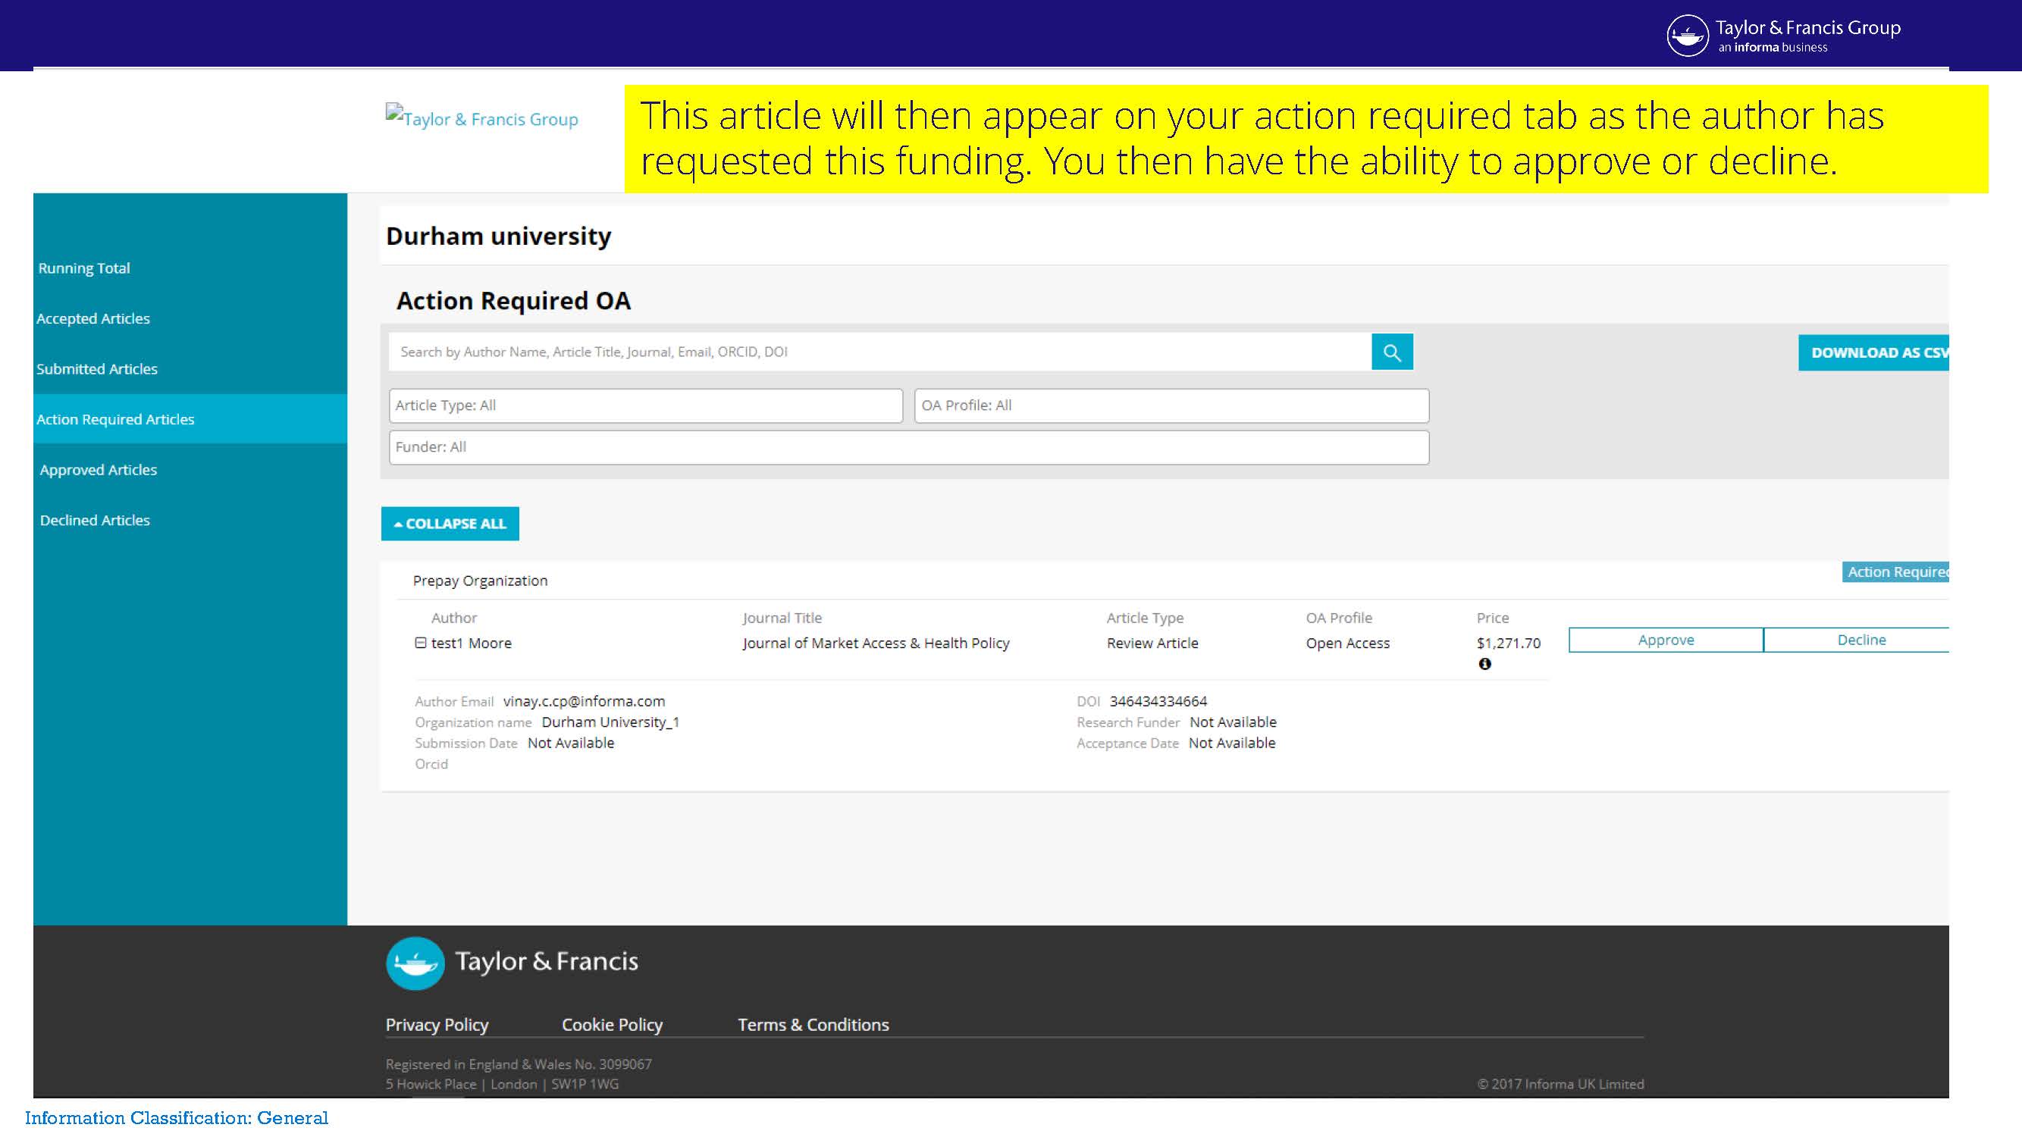
Task: Open the OA Profile: All dropdown
Action: (x=1171, y=406)
